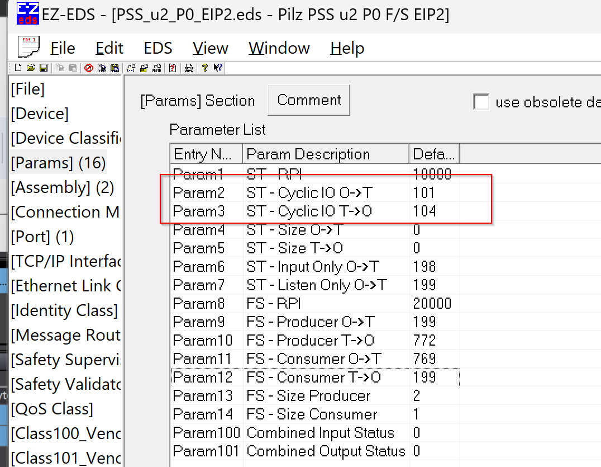Viewport: 601px width, 467px height.
Task: Select Param1 ST - RPI row
Action: click(315, 174)
